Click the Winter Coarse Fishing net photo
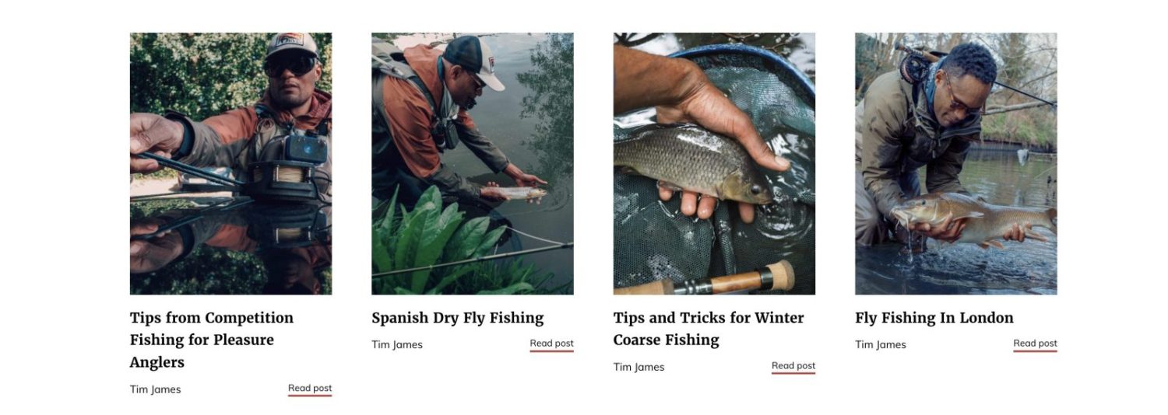 [714, 163]
